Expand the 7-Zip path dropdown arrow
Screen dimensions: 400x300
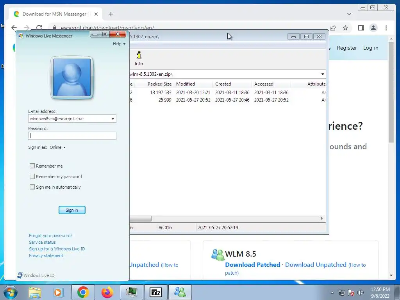[x=323, y=74]
